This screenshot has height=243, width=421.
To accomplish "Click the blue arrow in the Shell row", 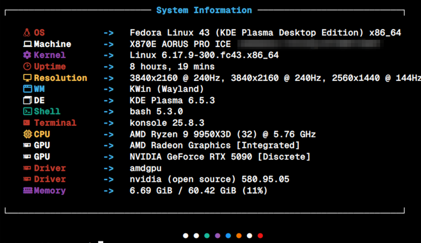I will pos(109,112).
